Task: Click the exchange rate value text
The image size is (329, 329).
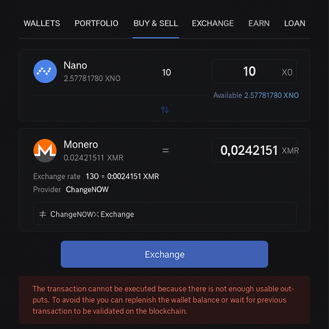Action: (x=122, y=176)
